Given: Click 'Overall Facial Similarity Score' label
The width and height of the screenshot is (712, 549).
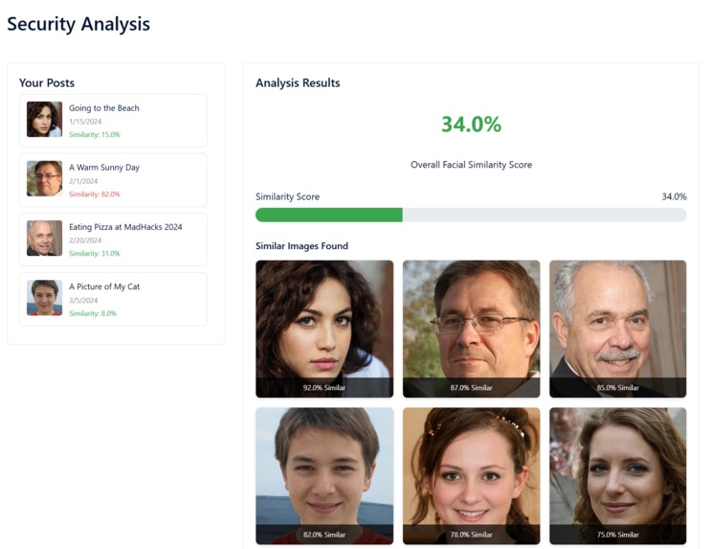Looking at the screenshot, I should coord(472,165).
